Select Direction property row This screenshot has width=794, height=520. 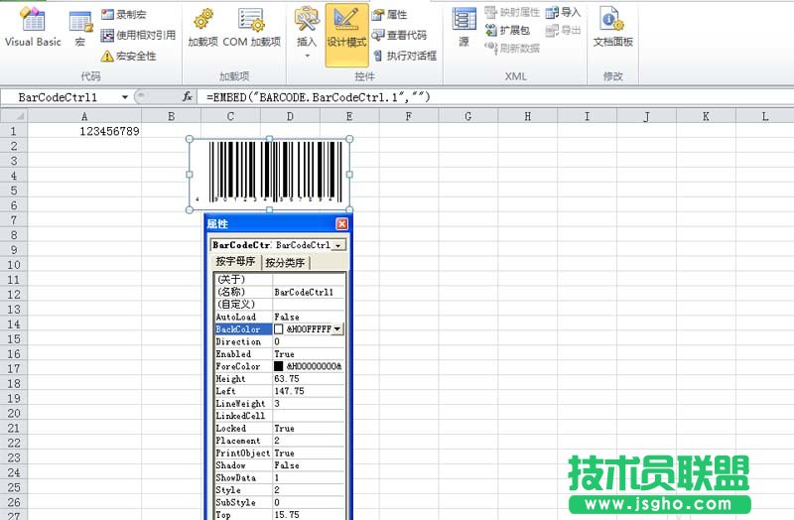pos(280,341)
